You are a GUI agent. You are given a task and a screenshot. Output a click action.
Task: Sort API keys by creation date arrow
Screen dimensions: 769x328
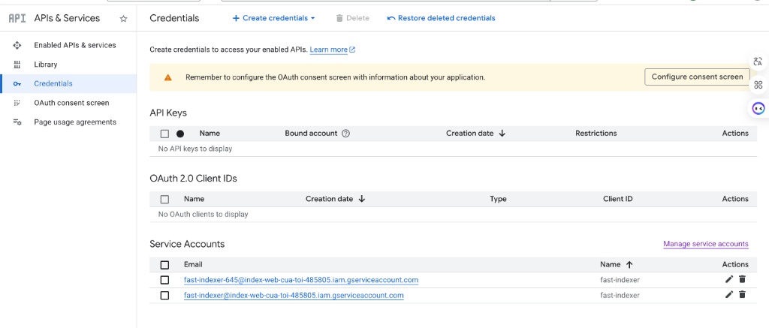pyautogui.click(x=502, y=134)
